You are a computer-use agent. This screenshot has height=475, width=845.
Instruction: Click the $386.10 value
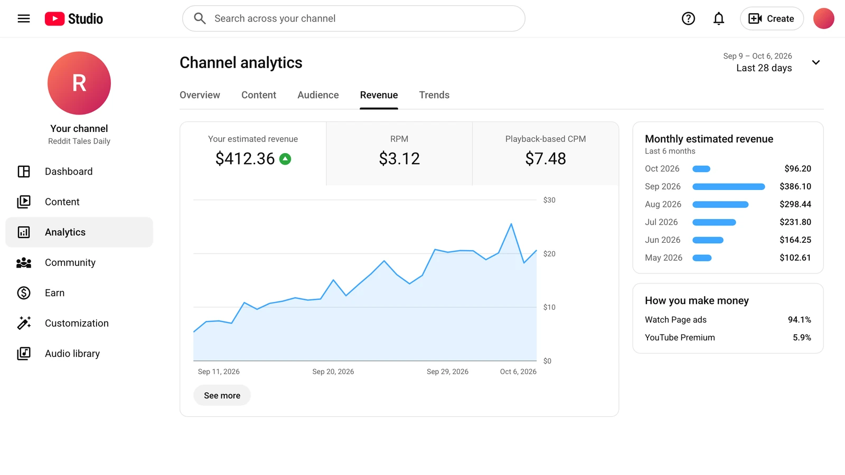795,186
